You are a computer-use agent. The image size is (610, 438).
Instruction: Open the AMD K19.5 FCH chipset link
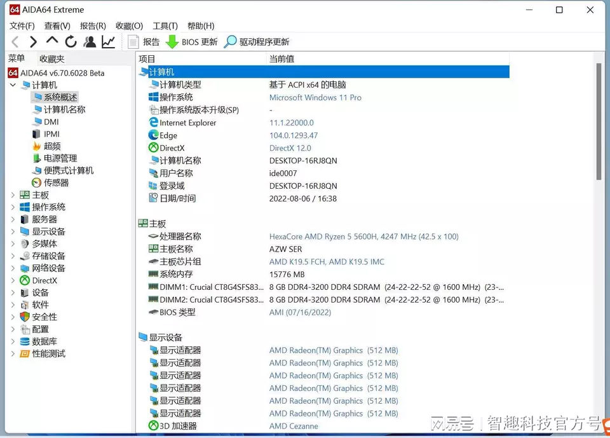pyautogui.click(x=327, y=262)
